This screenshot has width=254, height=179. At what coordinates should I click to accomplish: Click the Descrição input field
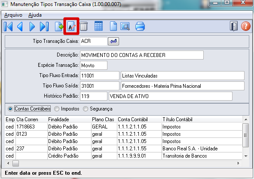pyautogui.click(x=142, y=55)
